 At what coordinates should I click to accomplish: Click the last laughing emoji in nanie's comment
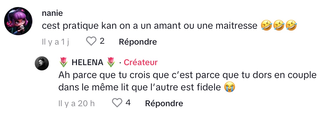click(x=291, y=26)
